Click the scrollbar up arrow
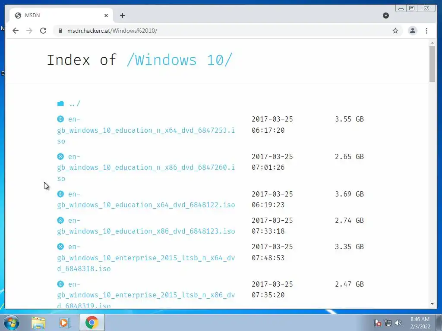 coord(432,43)
